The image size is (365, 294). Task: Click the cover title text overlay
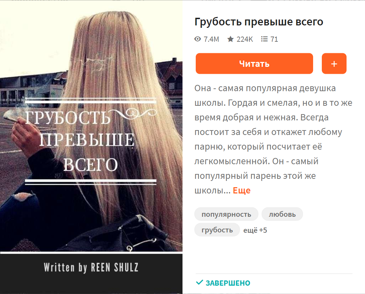coord(91,141)
